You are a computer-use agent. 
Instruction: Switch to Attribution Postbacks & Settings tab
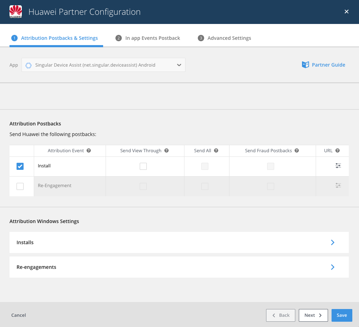coord(56,38)
